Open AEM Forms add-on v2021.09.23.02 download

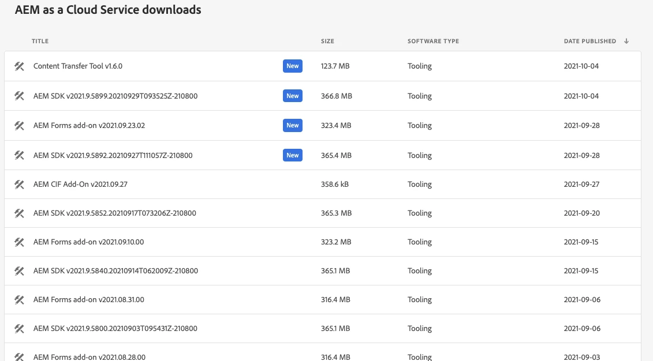pyautogui.click(x=89, y=126)
